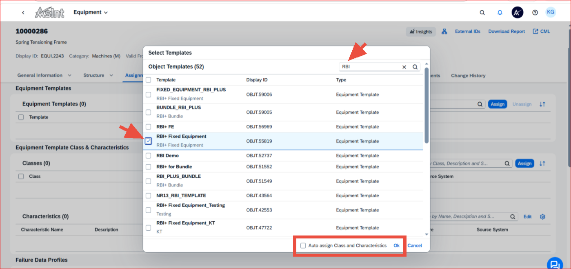The height and width of the screenshot is (269, 571).
Task: Open Change History tab
Action: [x=468, y=75]
